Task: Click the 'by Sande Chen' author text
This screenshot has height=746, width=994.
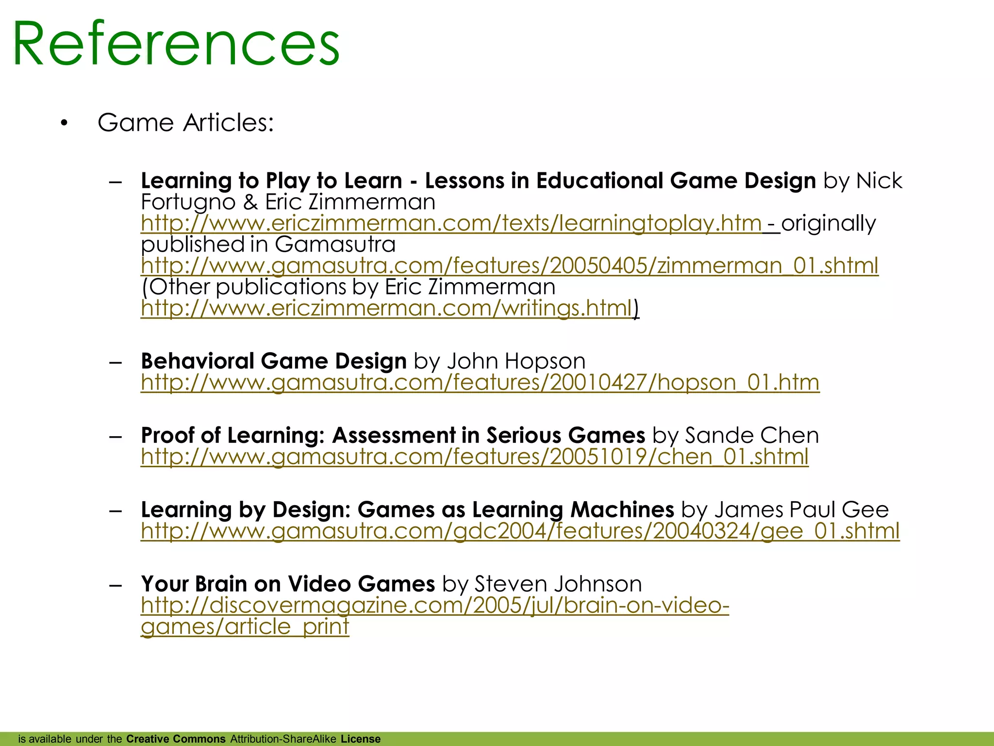Action: pyautogui.click(x=736, y=435)
